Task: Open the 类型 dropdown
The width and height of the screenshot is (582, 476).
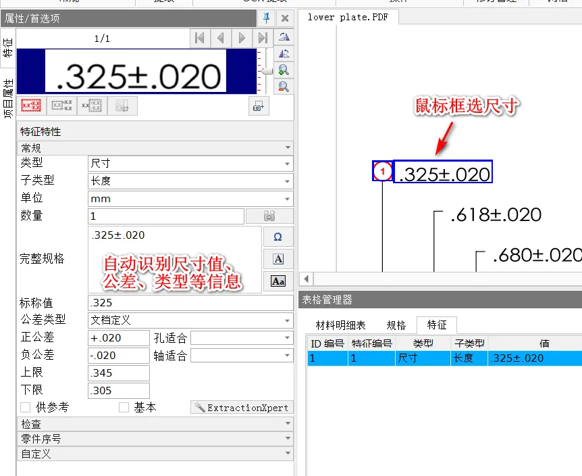Action: (x=190, y=164)
